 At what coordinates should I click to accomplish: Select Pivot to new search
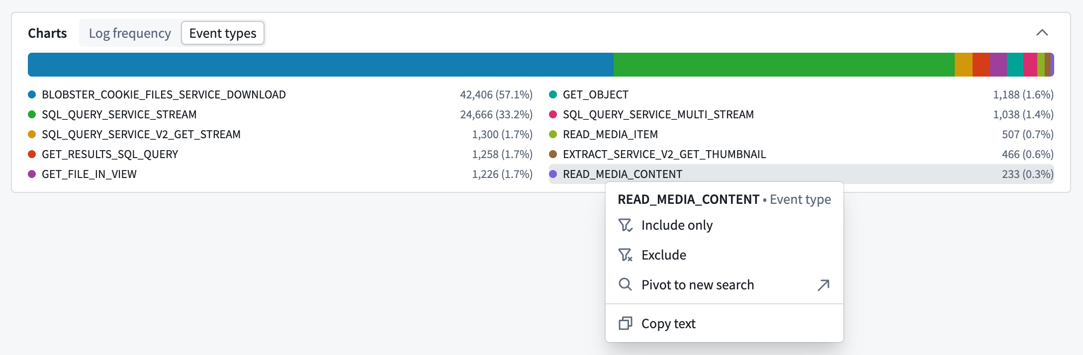click(724, 285)
